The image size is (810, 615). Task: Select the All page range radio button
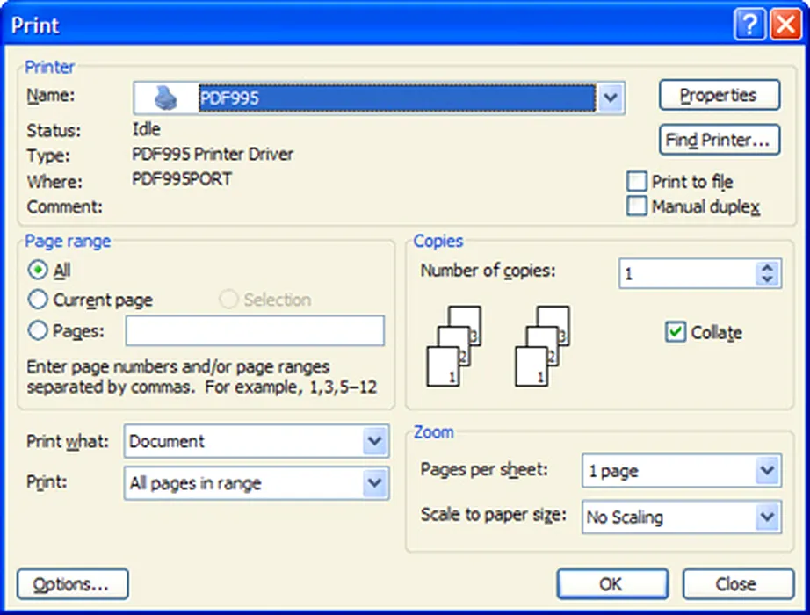[x=38, y=270]
